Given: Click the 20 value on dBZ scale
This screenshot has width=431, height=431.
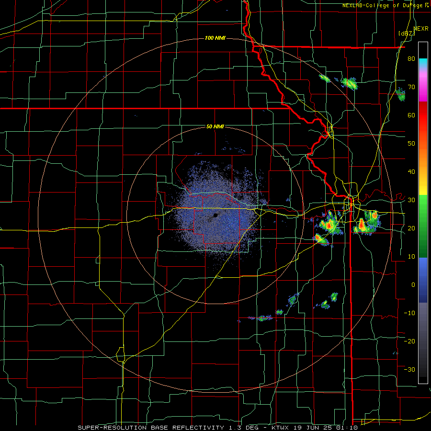Looking at the screenshot, I should 411,228.
